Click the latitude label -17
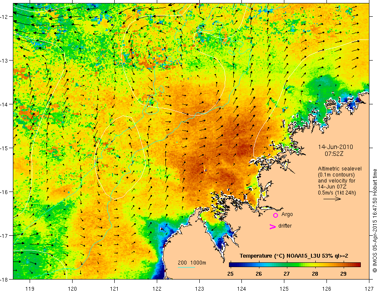Viewport: 378px width, 292px height. [5, 235]
